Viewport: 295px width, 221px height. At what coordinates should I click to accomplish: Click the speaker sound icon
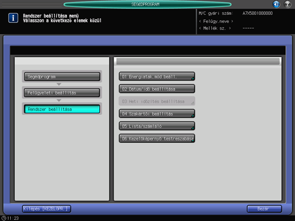276,4
